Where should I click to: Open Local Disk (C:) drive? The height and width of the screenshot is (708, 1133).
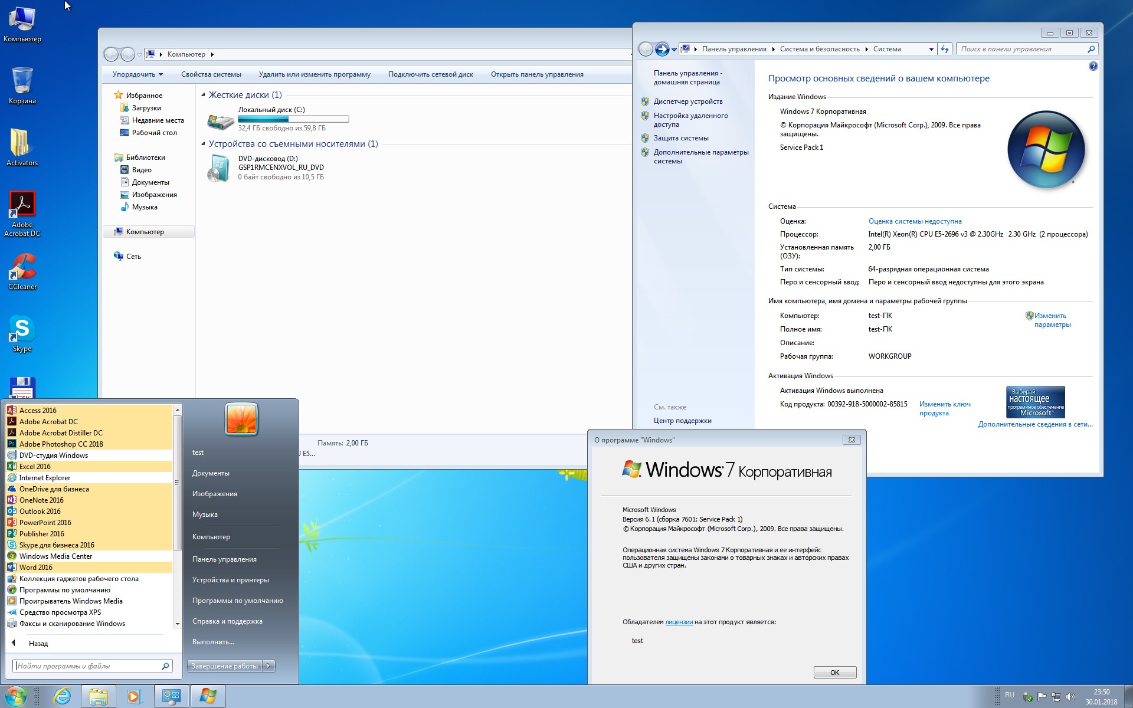[x=271, y=110]
